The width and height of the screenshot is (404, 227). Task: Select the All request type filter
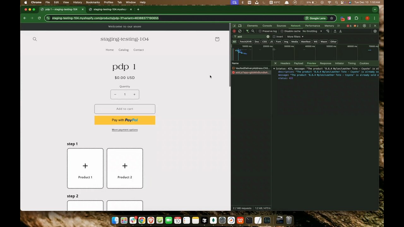[x=234, y=42]
